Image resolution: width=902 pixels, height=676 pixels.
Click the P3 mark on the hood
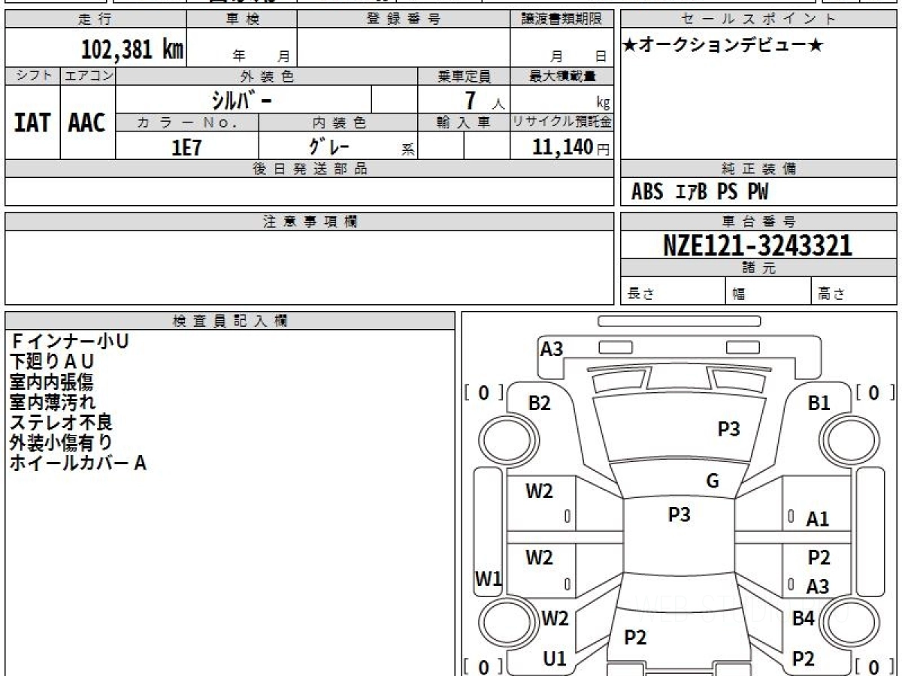click(728, 429)
